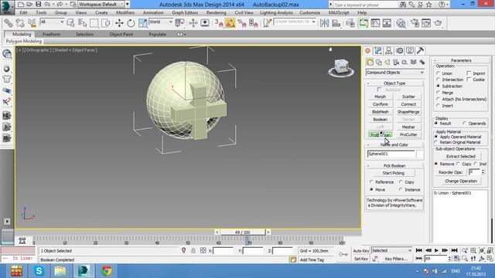Select Merge operation radio button
This screenshot has width=495, height=278.
coord(439,93)
